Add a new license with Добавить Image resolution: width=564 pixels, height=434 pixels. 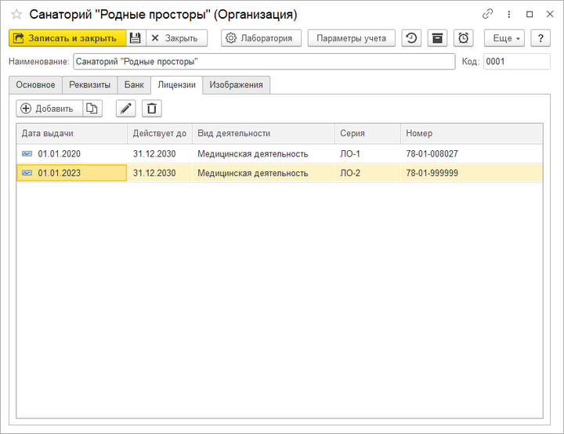49,109
